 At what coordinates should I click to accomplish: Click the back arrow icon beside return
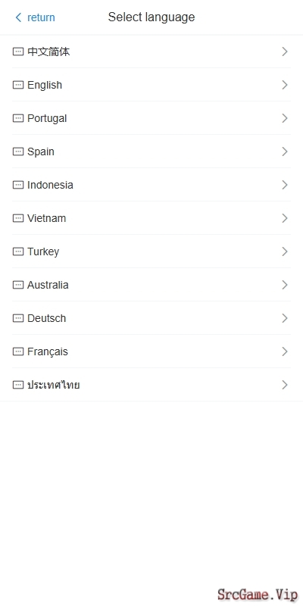(x=18, y=17)
